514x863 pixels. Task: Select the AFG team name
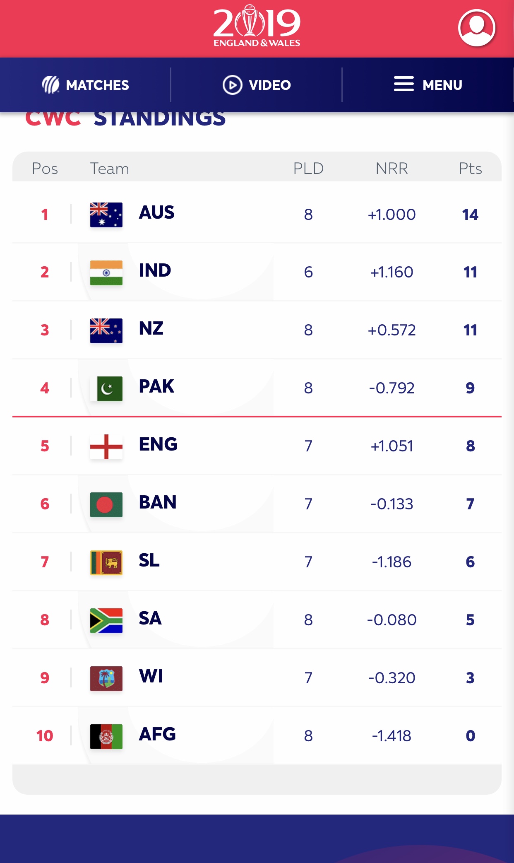click(x=157, y=734)
